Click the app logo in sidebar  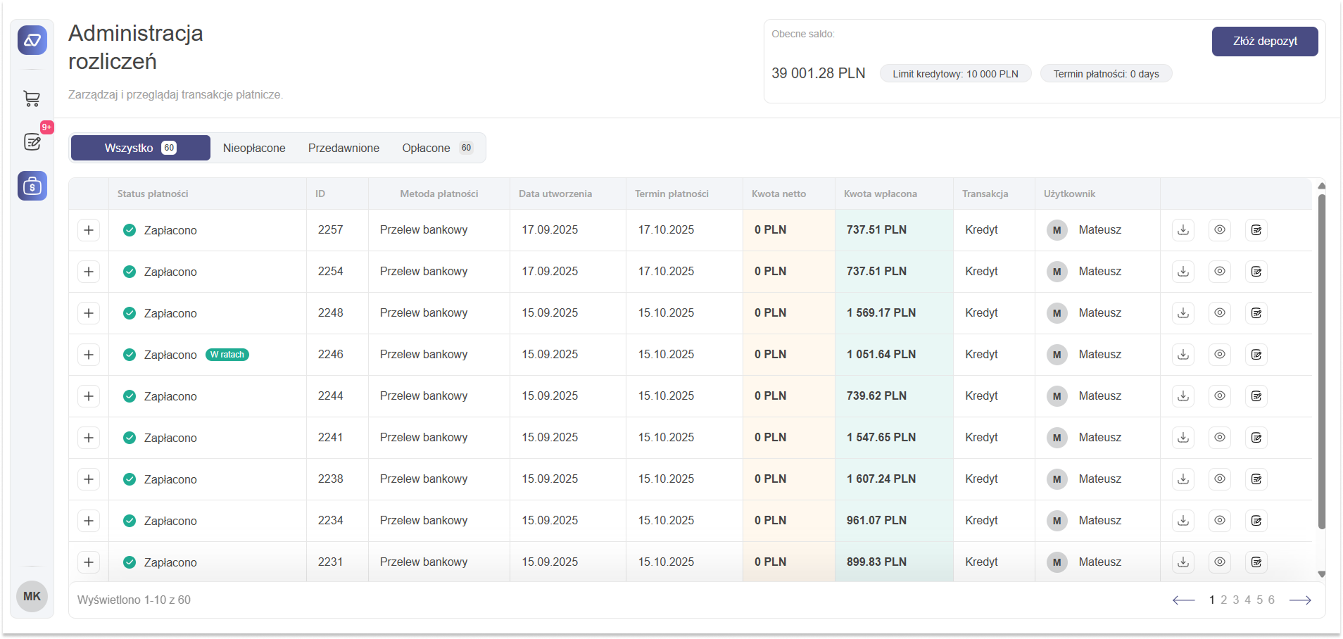(x=32, y=40)
